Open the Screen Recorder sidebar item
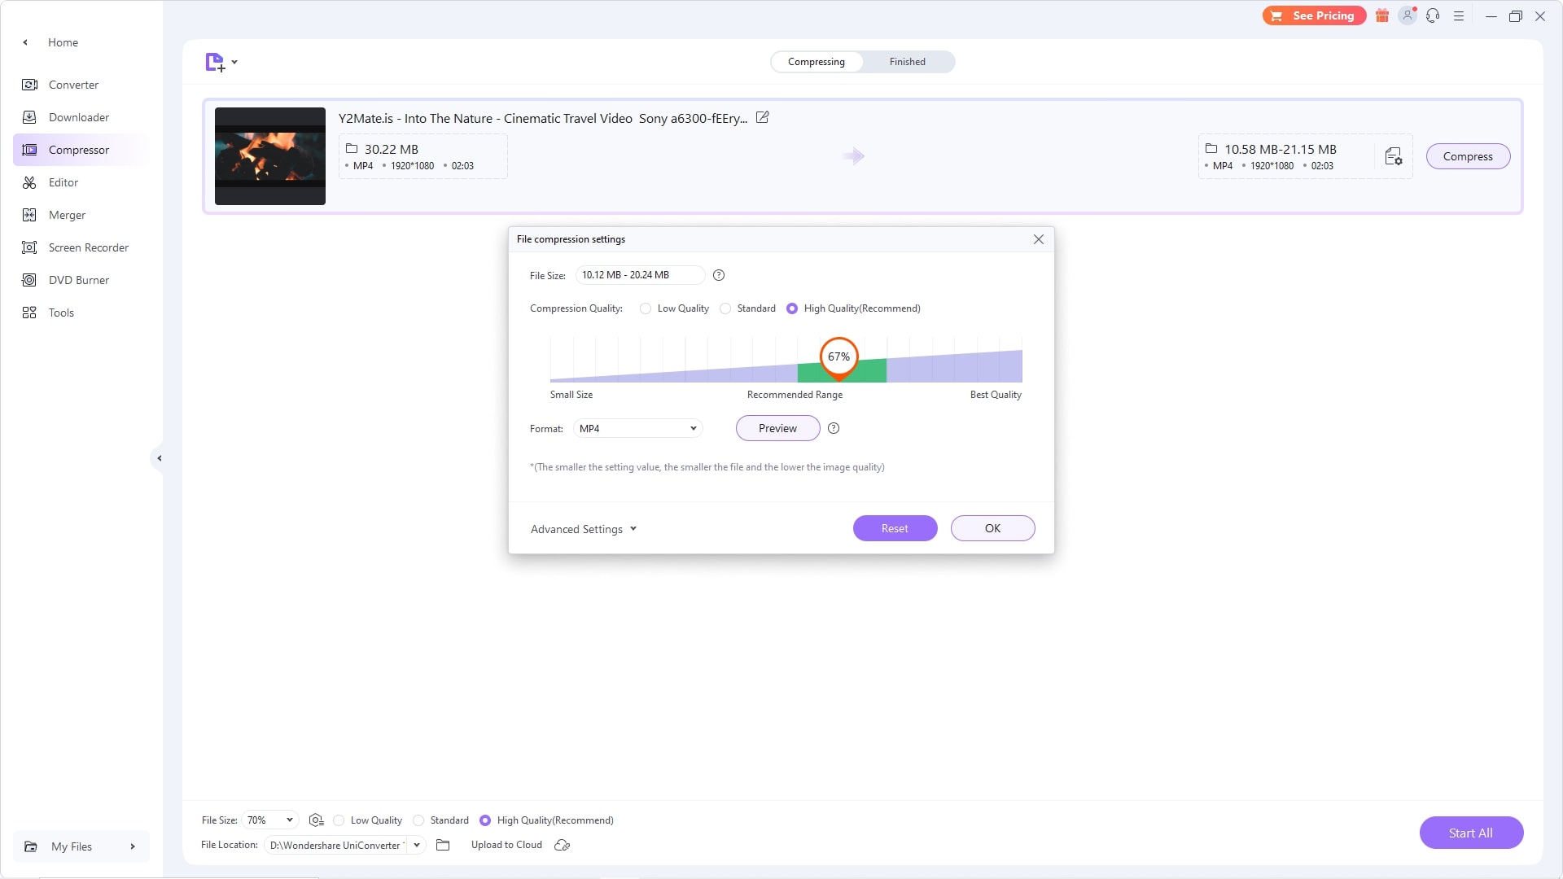 [88, 248]
